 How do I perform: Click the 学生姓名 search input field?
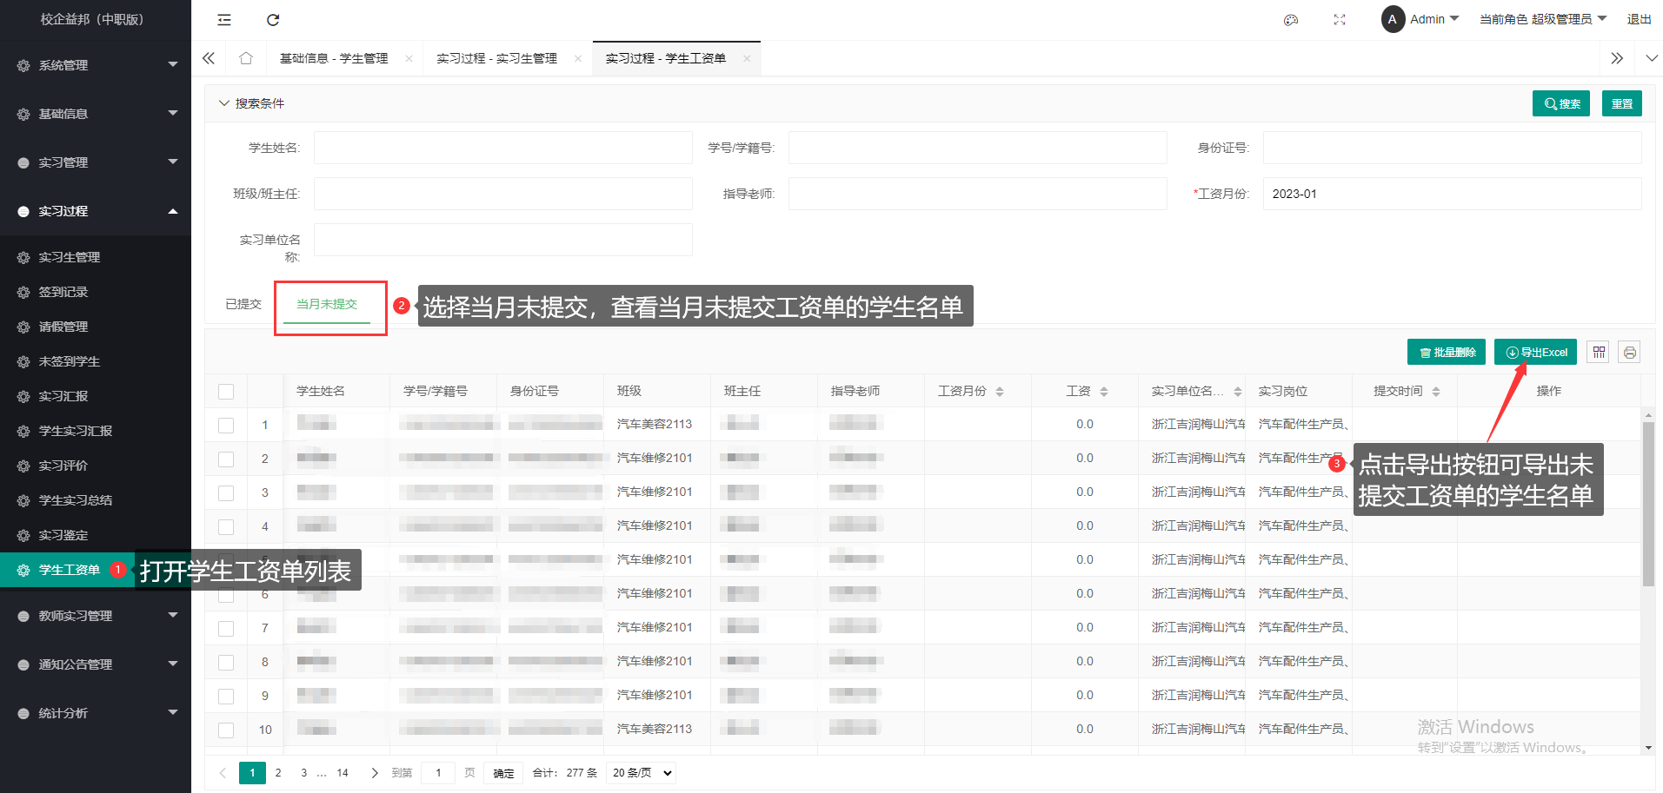(x=502, y=148)
